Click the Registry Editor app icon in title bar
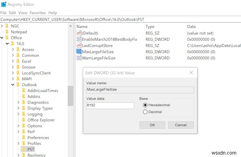This screenshot has width=241, height=157. tap(4, 4)
